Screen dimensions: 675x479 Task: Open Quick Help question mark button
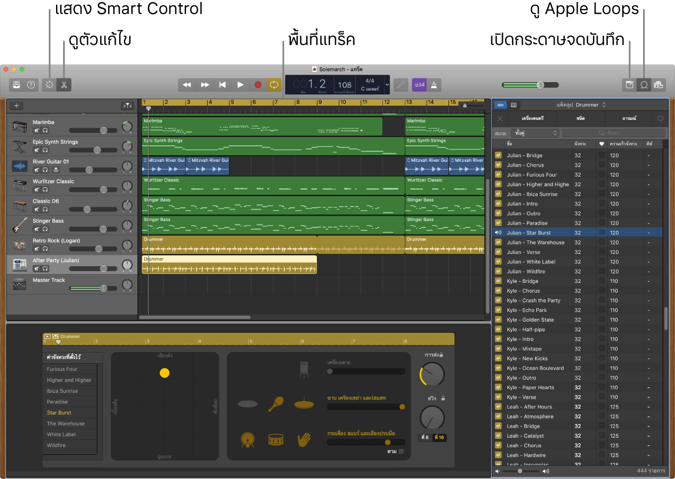coord(31,85)
